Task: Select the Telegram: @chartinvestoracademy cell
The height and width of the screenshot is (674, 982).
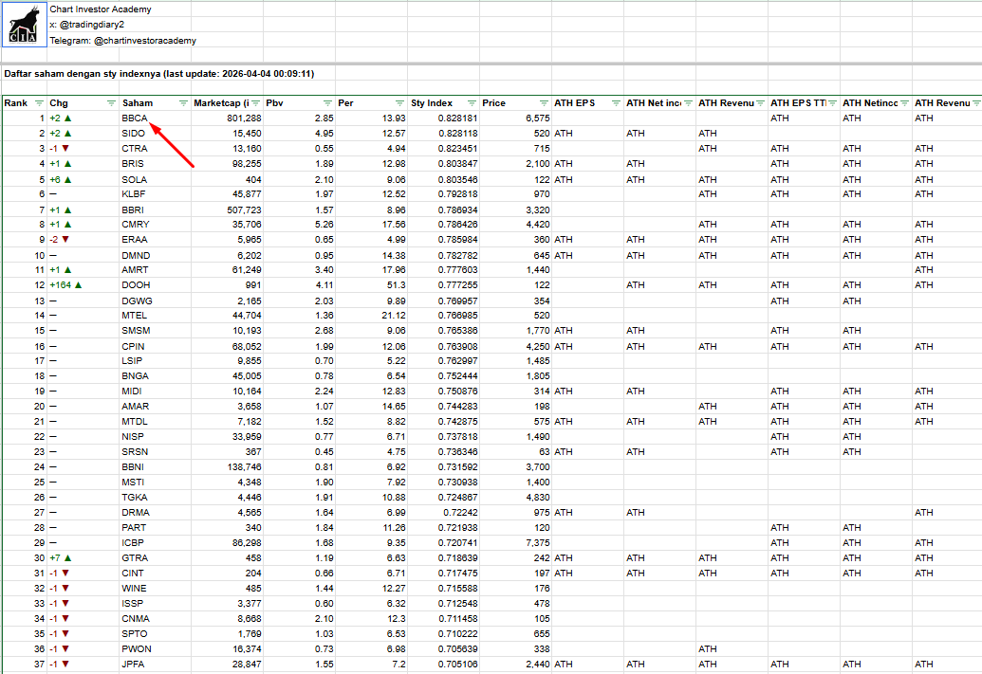Action: click(x=122, y=41)
